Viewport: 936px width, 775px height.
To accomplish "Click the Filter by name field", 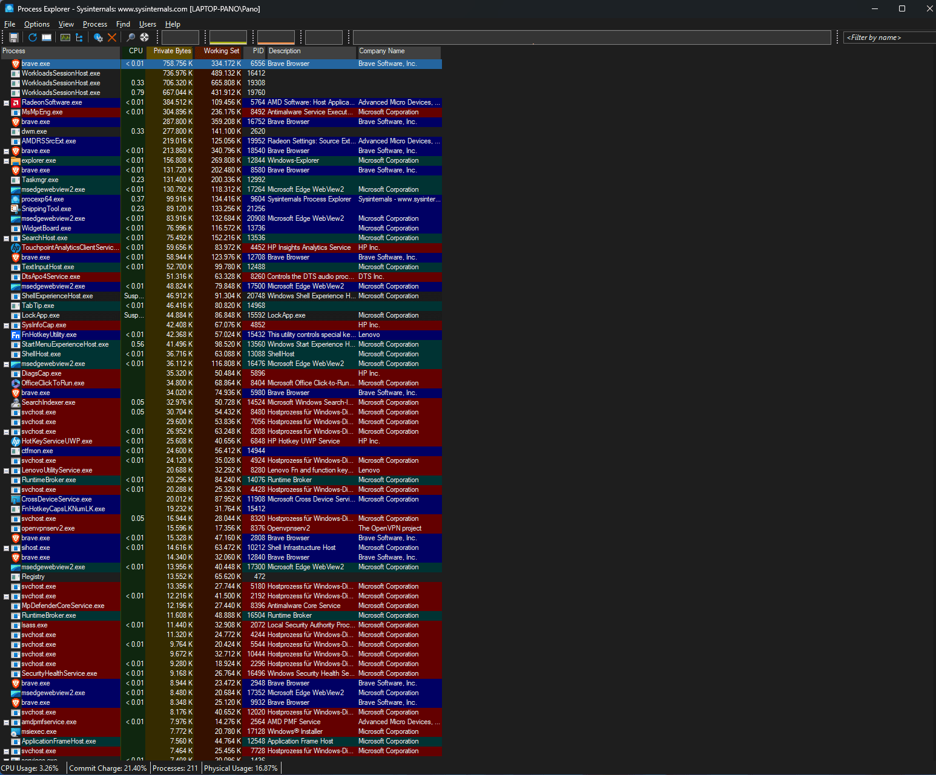I will click(889, 38).
